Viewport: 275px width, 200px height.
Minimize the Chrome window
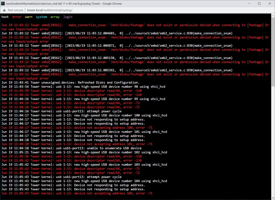(249, 4)
